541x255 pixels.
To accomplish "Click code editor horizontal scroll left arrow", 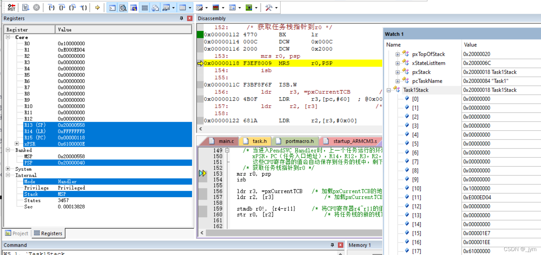I will coord(202,233).
